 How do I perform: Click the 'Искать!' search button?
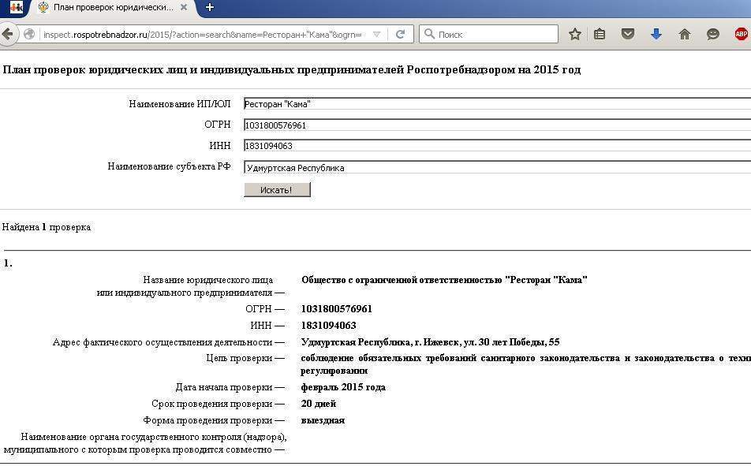tap(277, 190)
